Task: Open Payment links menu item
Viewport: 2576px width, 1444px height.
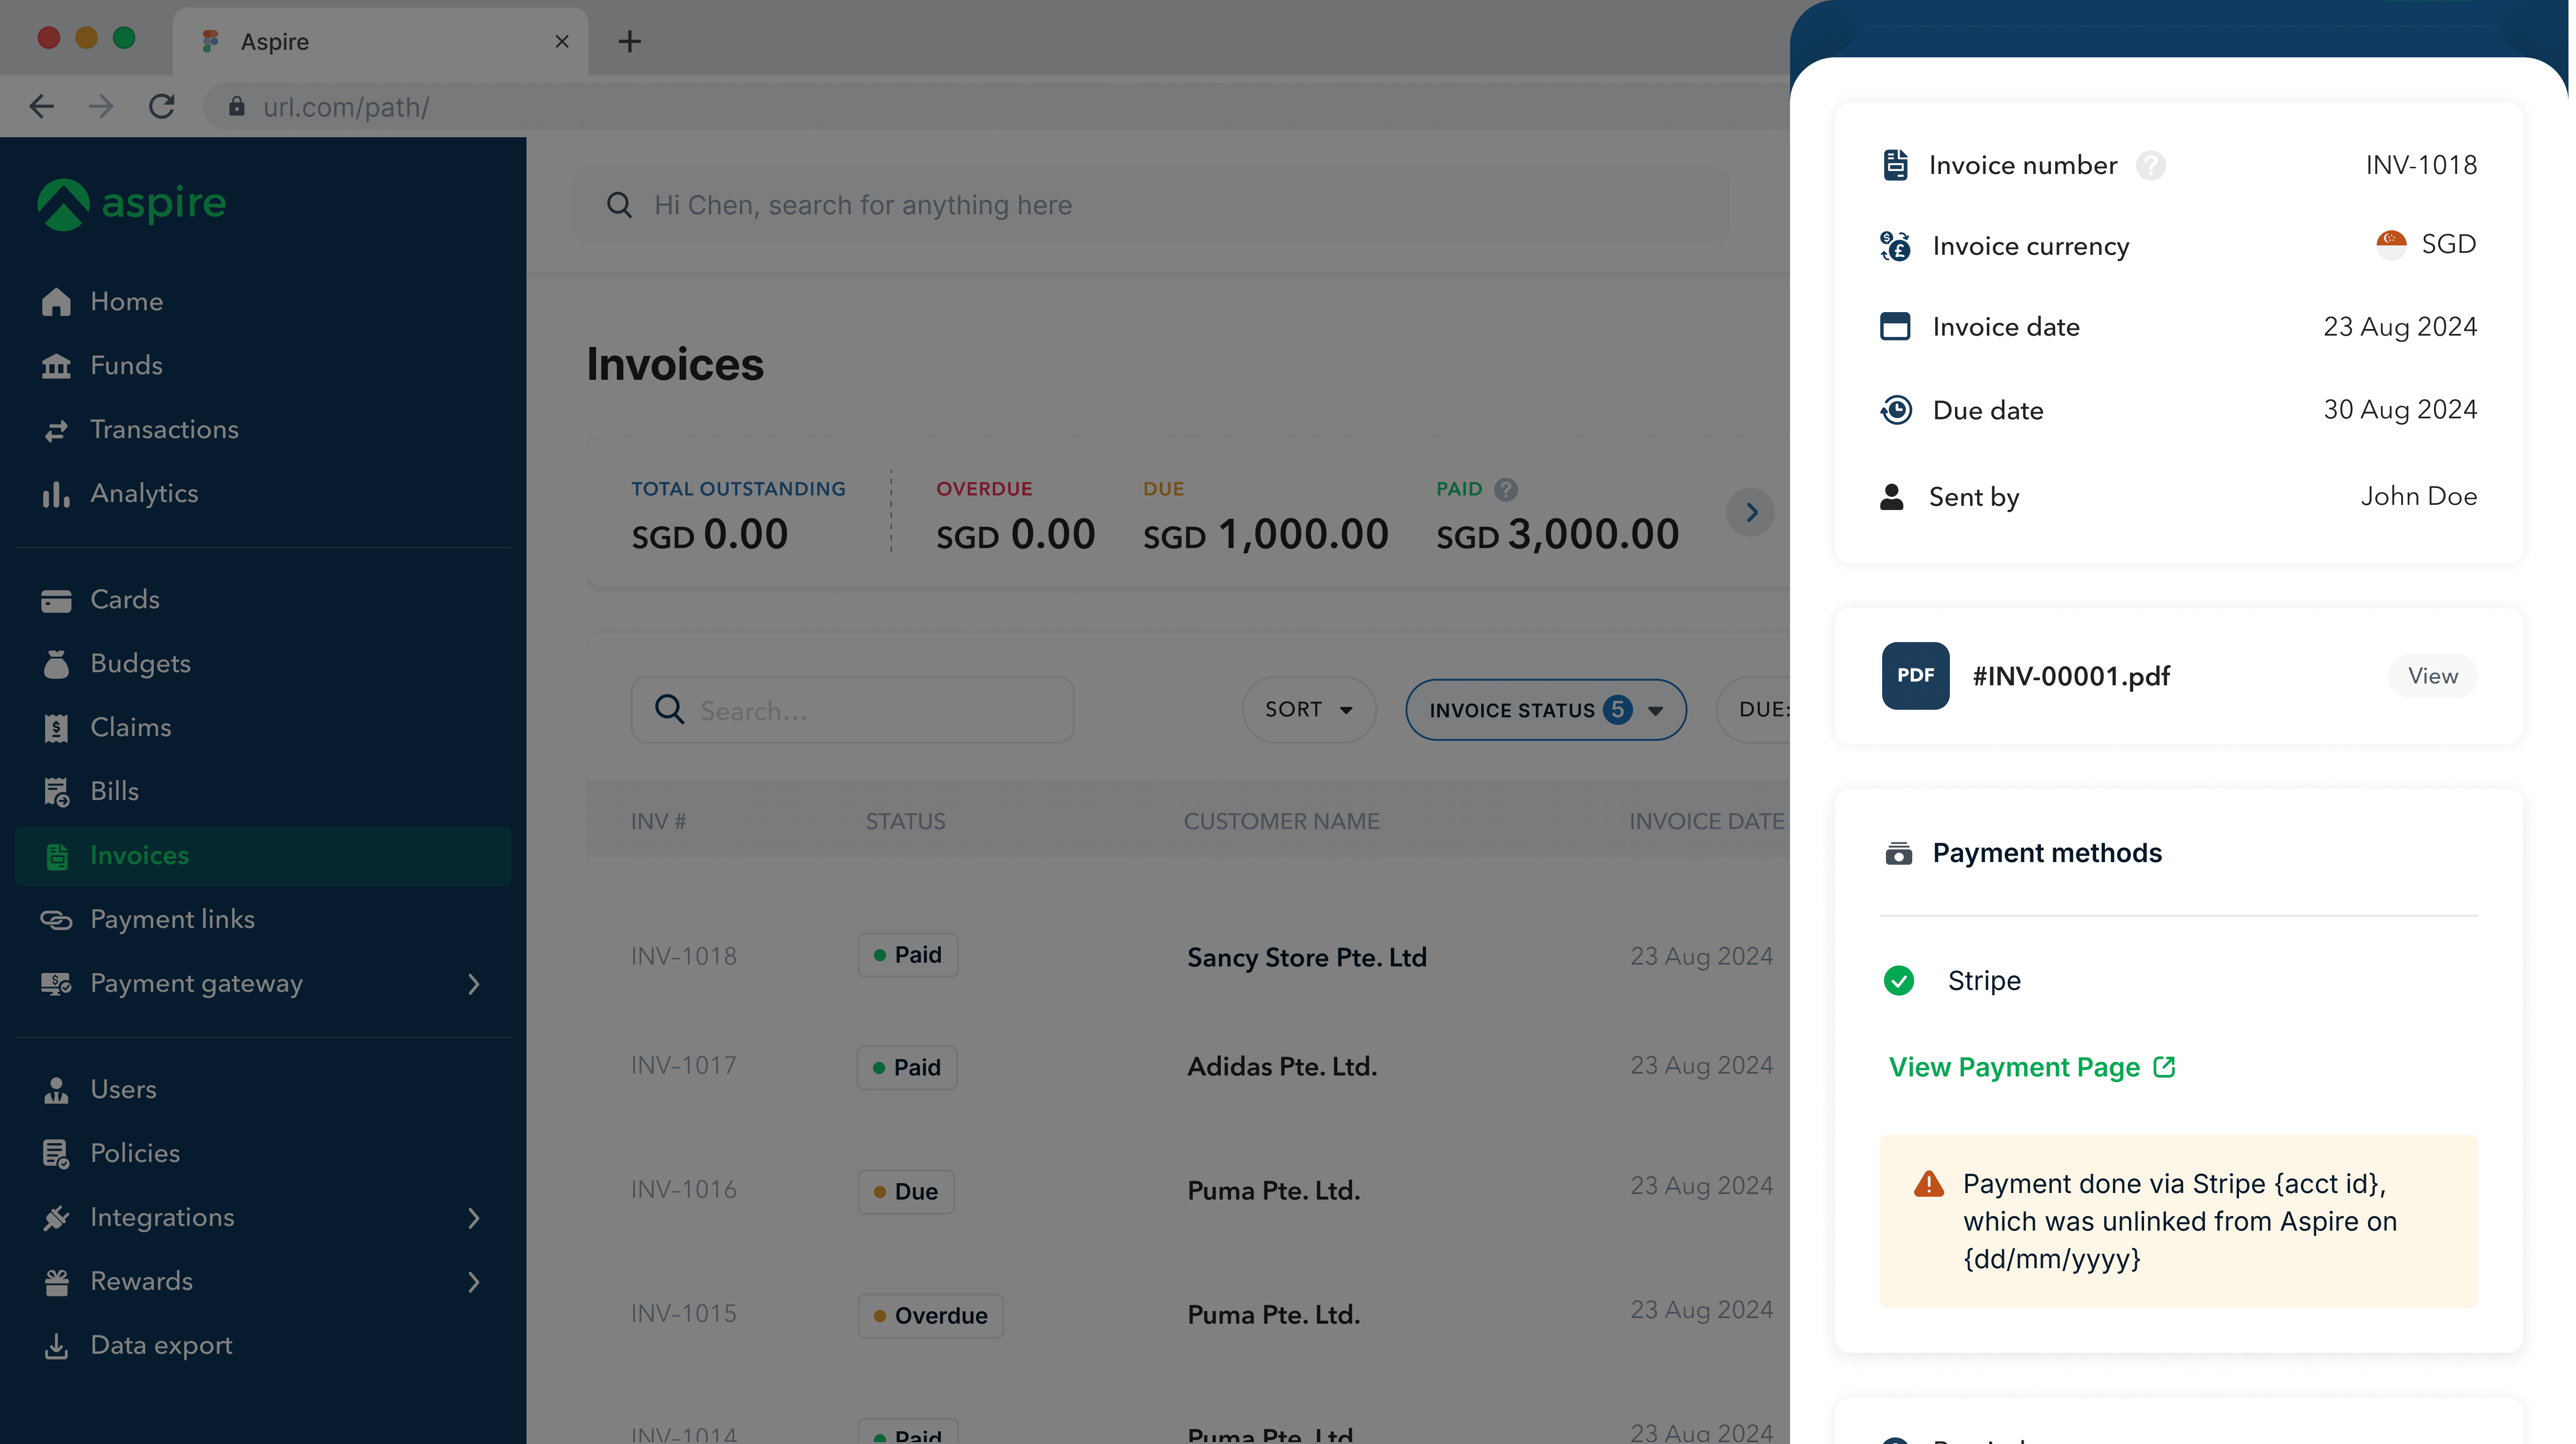Action: [172, 919]
